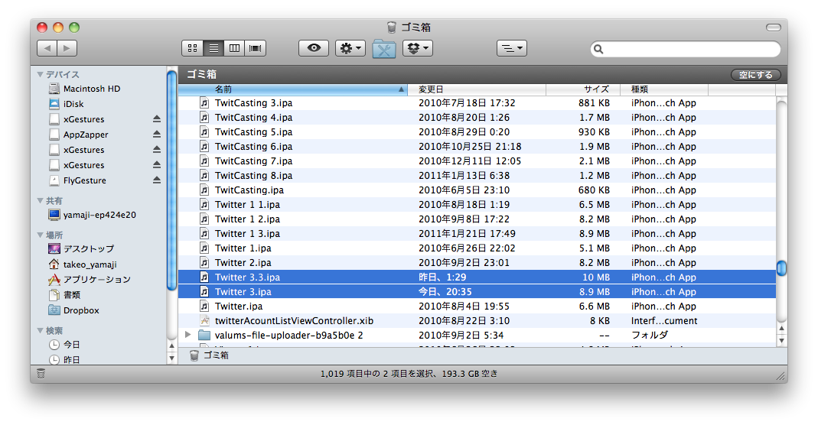Click the toolbar hide pill button

click(x=773, y=27)
